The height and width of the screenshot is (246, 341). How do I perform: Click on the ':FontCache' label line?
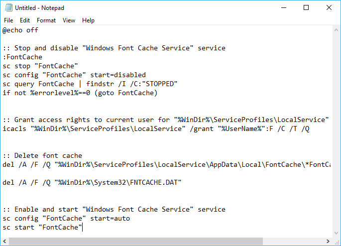22,57
